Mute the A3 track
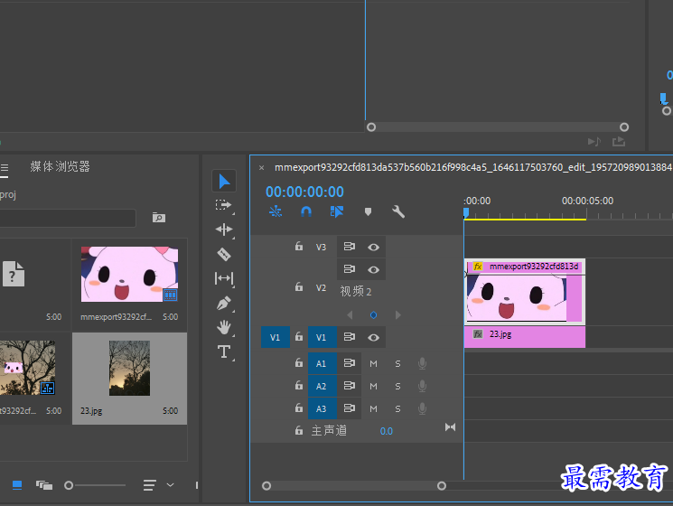Image resolution: width=673 pixels, height=506 pixels. pyautogui.click(x=373, y=409)
